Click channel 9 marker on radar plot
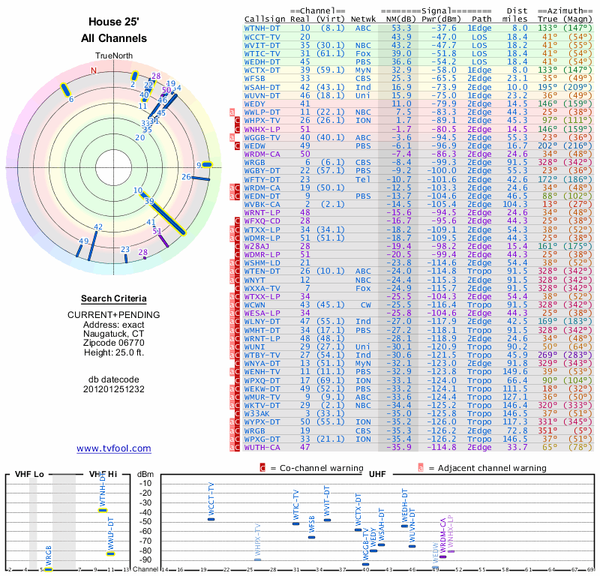This screenshot has width=600, height=576. 207,165
